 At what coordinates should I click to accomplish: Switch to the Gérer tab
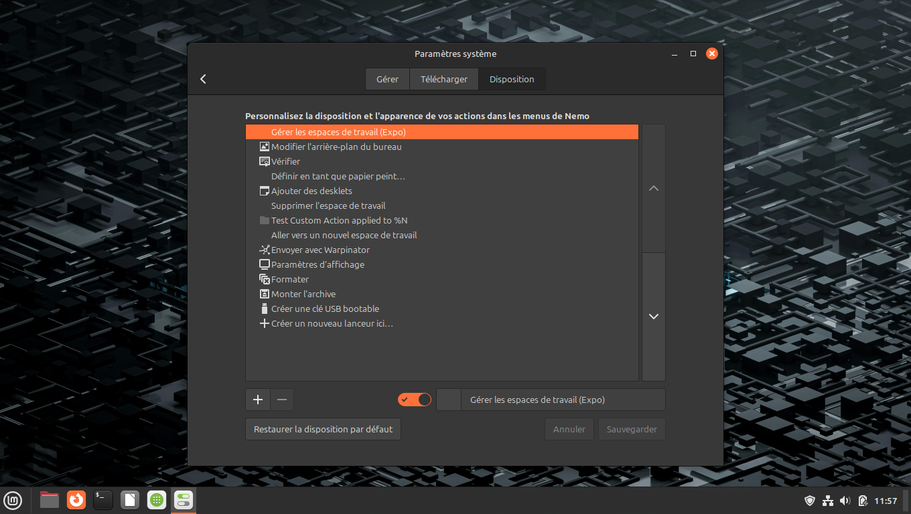point(387,79)
